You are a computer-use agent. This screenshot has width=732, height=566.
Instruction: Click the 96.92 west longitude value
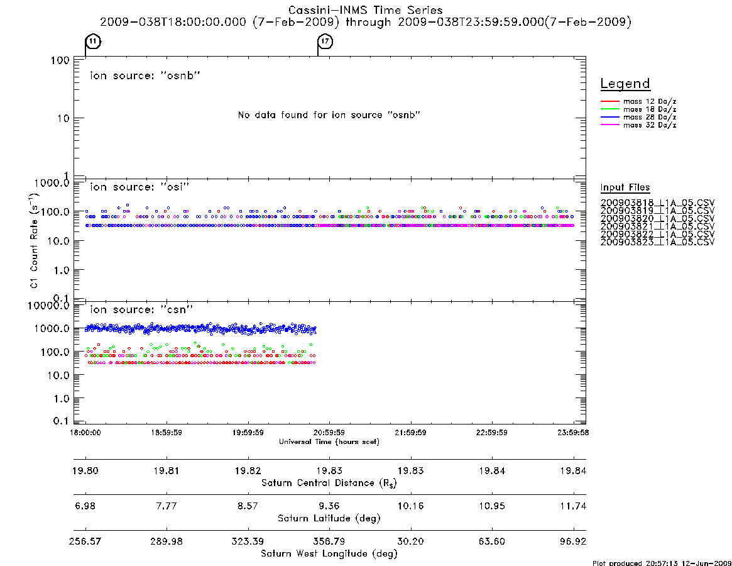point(573,541)
